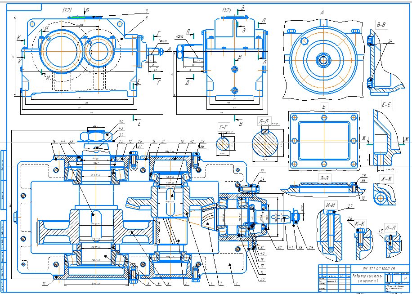
Task: Click the boxed section label 'З-З'
Action: (x=324, y=178)
